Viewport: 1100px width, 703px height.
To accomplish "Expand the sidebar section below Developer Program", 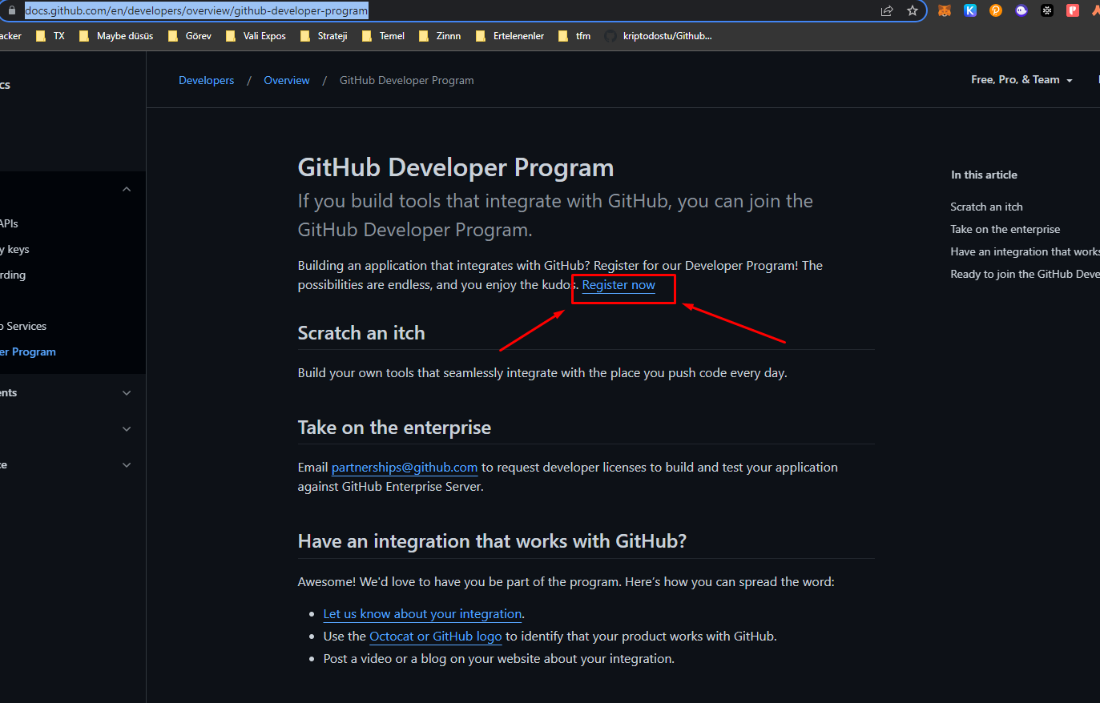I will coord(127,393).
